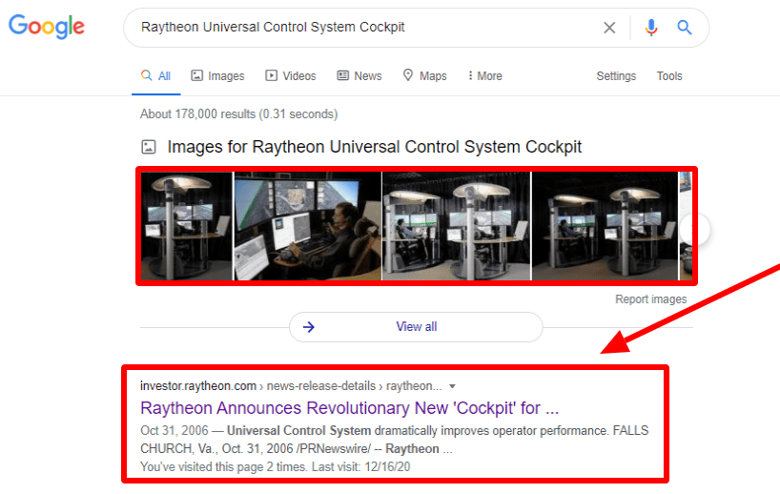Open the More search filters menu
This screenshot has width=780, height=494.
485,76
